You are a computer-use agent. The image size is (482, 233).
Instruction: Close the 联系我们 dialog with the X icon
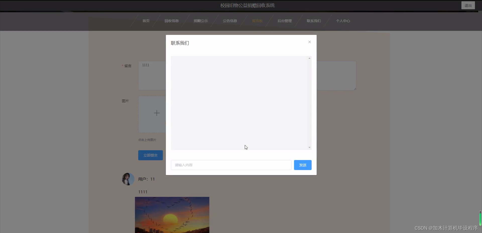(309, 42)
